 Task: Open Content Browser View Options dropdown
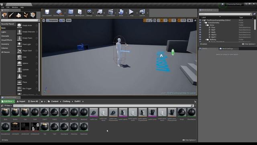(x=189, y=140)
